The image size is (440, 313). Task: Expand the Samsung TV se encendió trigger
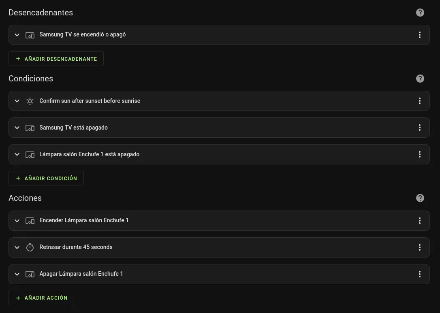pyautogui.click(x=17, y=34)
